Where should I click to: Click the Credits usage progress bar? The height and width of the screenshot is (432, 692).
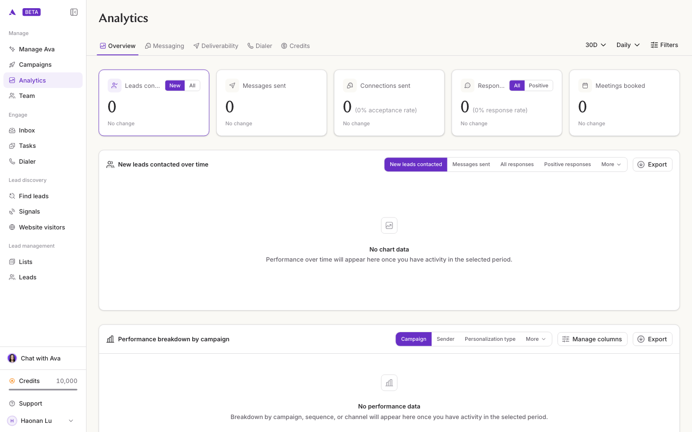43,389
